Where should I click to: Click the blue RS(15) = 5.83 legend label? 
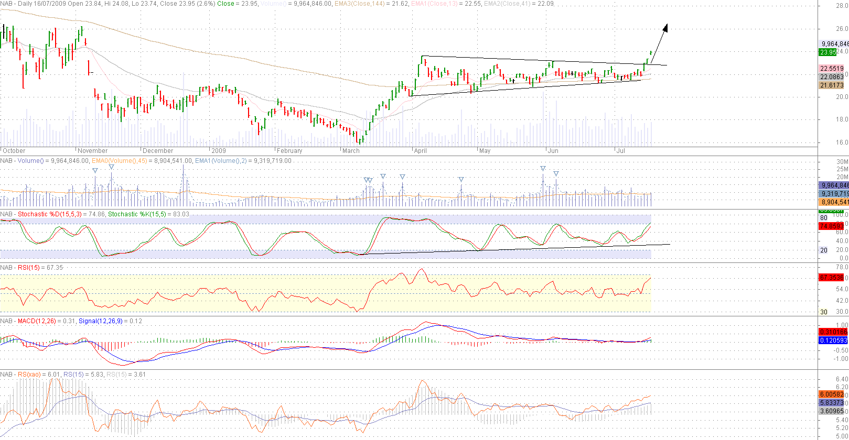coord(83,375)
